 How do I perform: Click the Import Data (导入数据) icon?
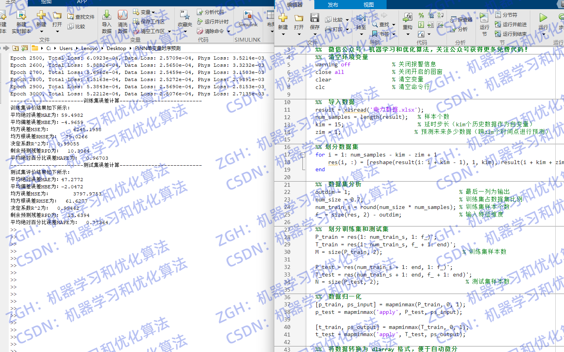pos(106,16)
